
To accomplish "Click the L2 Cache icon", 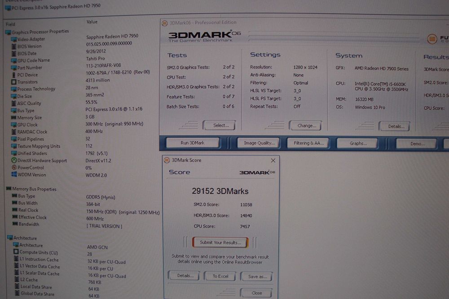I will (17, 280).
